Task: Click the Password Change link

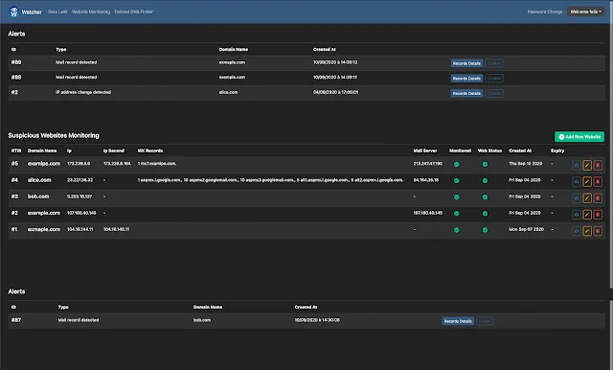Action: click(x=545, y=12)
